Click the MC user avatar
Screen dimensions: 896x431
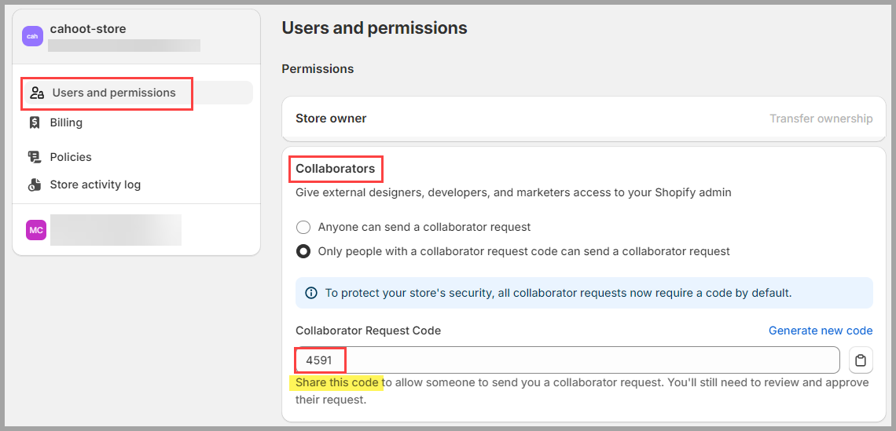(x=35, y=230)
